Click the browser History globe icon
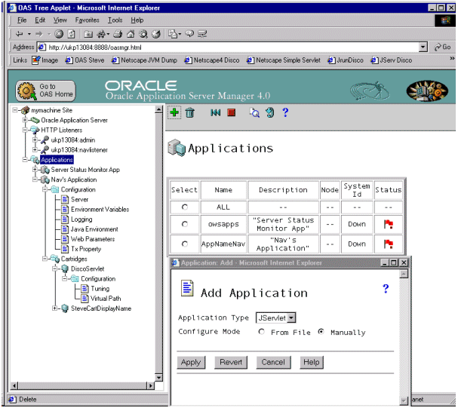Viewport: 458px width, 408px height. [156, 34]
